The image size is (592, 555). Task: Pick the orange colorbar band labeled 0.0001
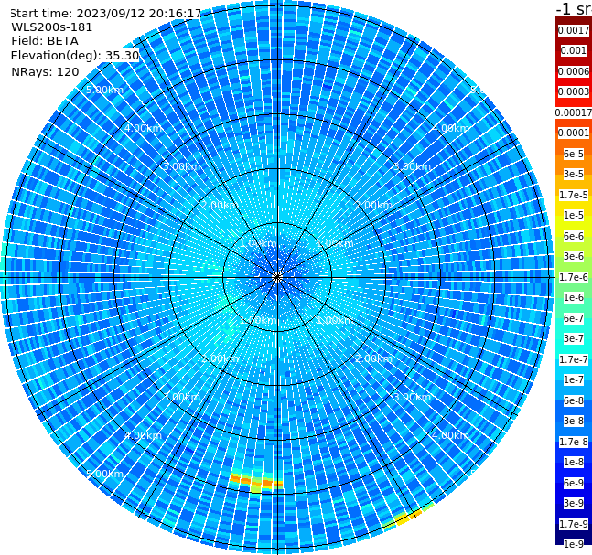(x=574, y=133)
